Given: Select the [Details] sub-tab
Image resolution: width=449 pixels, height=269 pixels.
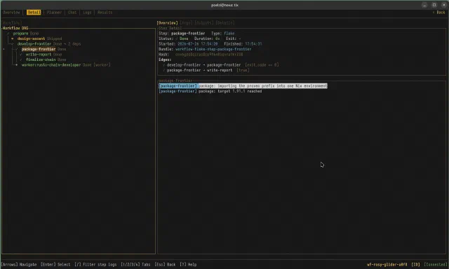Looking at the screenshot, I should click(225, 23).
